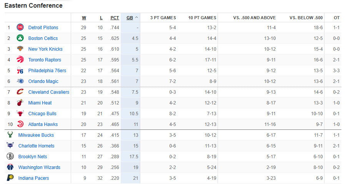346x184 pixels.
Task: Open the Milwaukee Bucks deer logo
Action: pos(10,135)
